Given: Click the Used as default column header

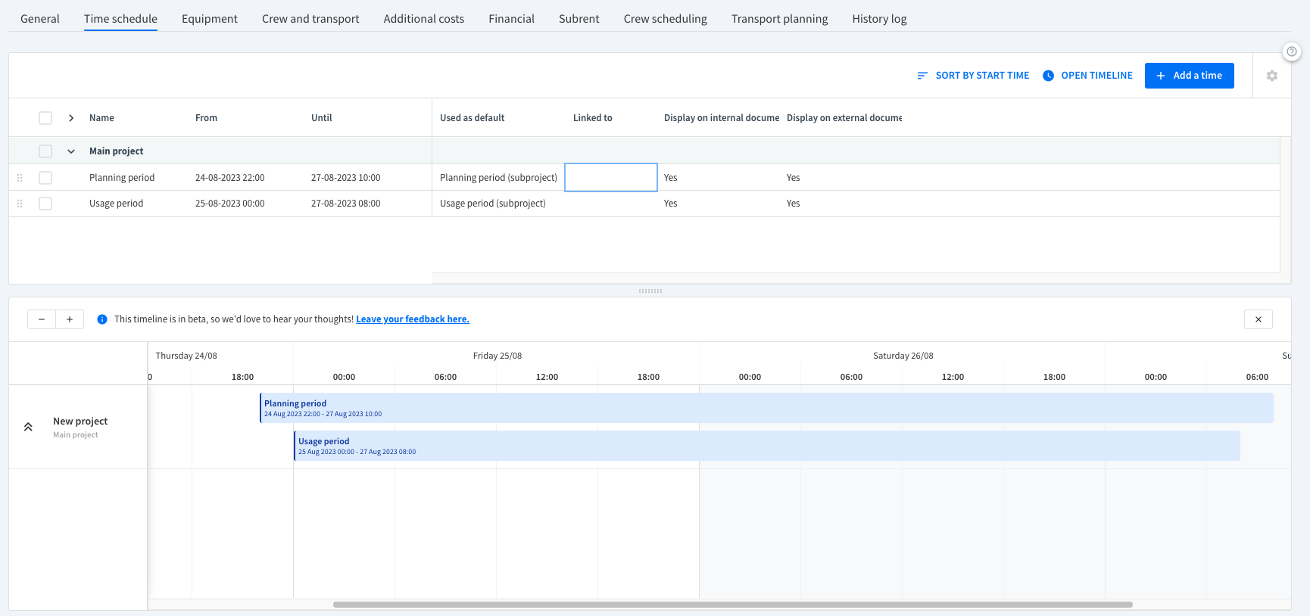Looking at the screenshot, I should click(473, 118).
